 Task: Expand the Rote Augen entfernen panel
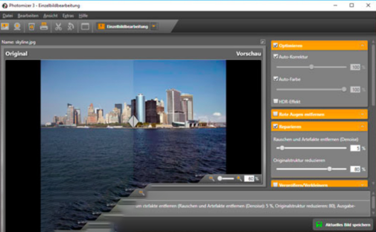[x=362, y=114]
